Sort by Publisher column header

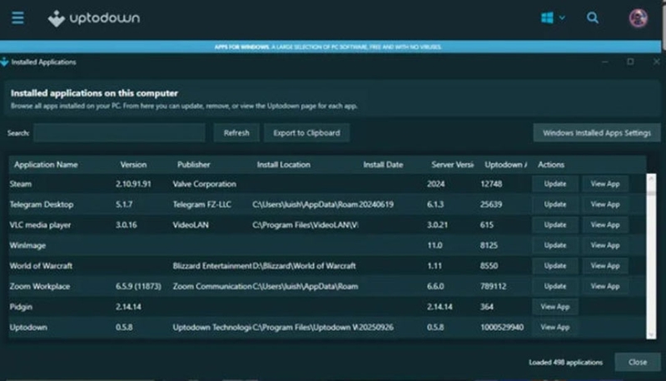click(x=194, y=165)
